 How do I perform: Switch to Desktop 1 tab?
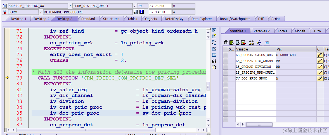click(x=18, y=19)
